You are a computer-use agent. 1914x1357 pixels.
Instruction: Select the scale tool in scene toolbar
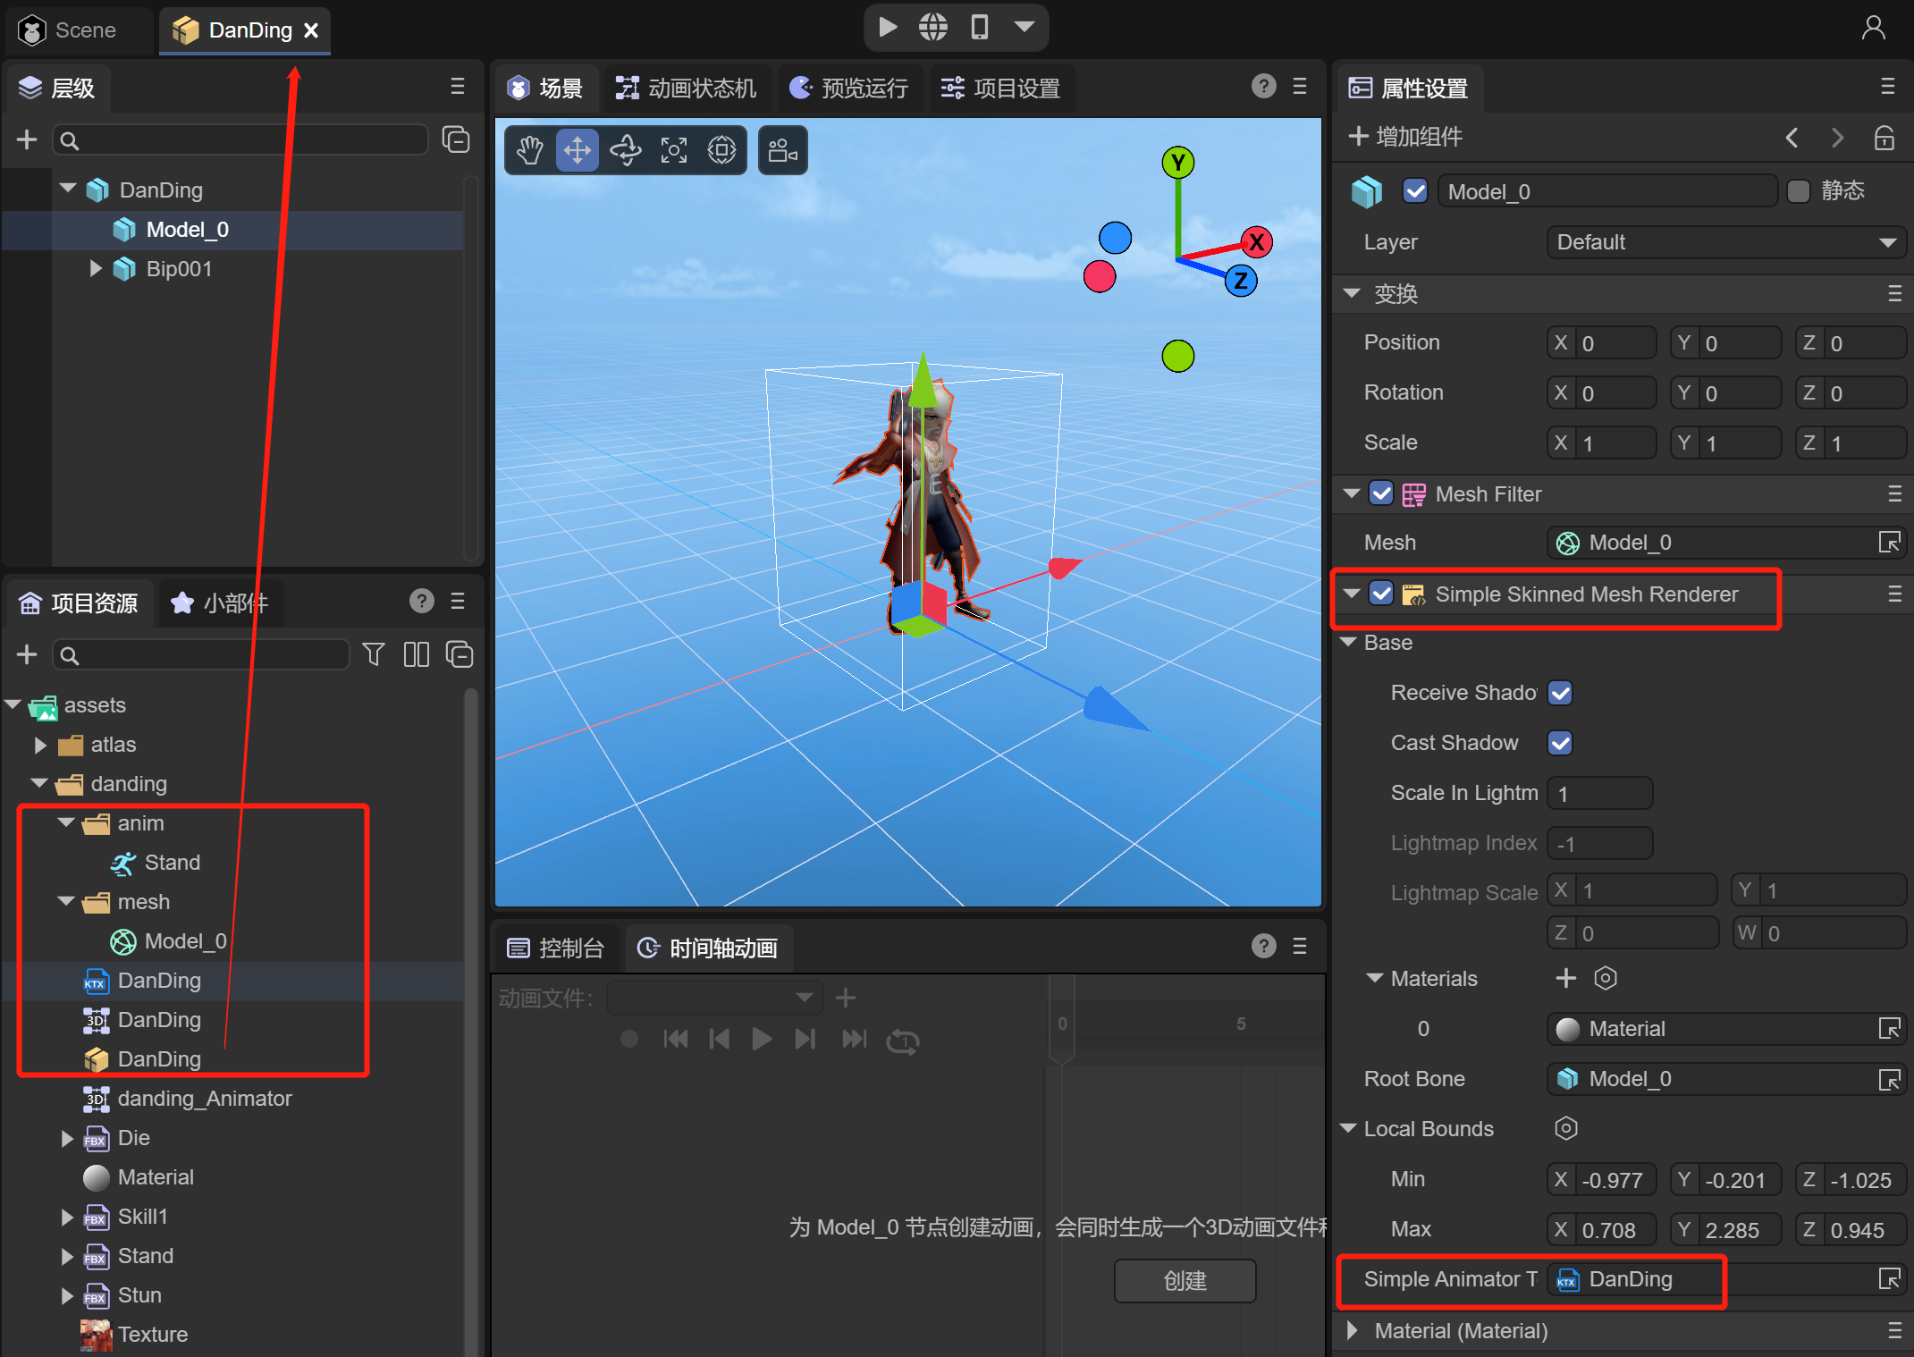tap(674, 150)
